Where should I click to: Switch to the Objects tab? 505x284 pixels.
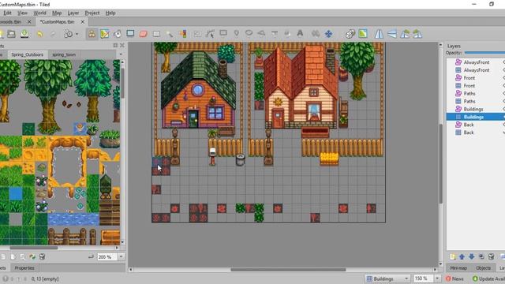pos(483,268)
